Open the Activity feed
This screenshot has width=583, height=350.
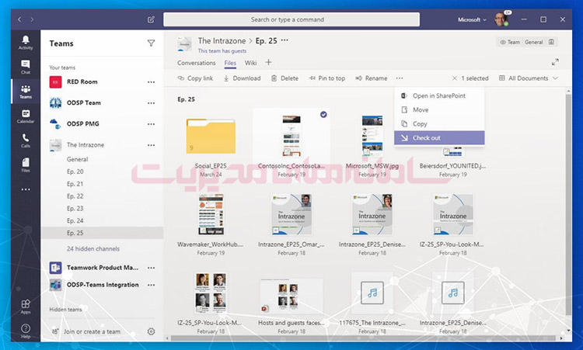(x=26, y=43)
